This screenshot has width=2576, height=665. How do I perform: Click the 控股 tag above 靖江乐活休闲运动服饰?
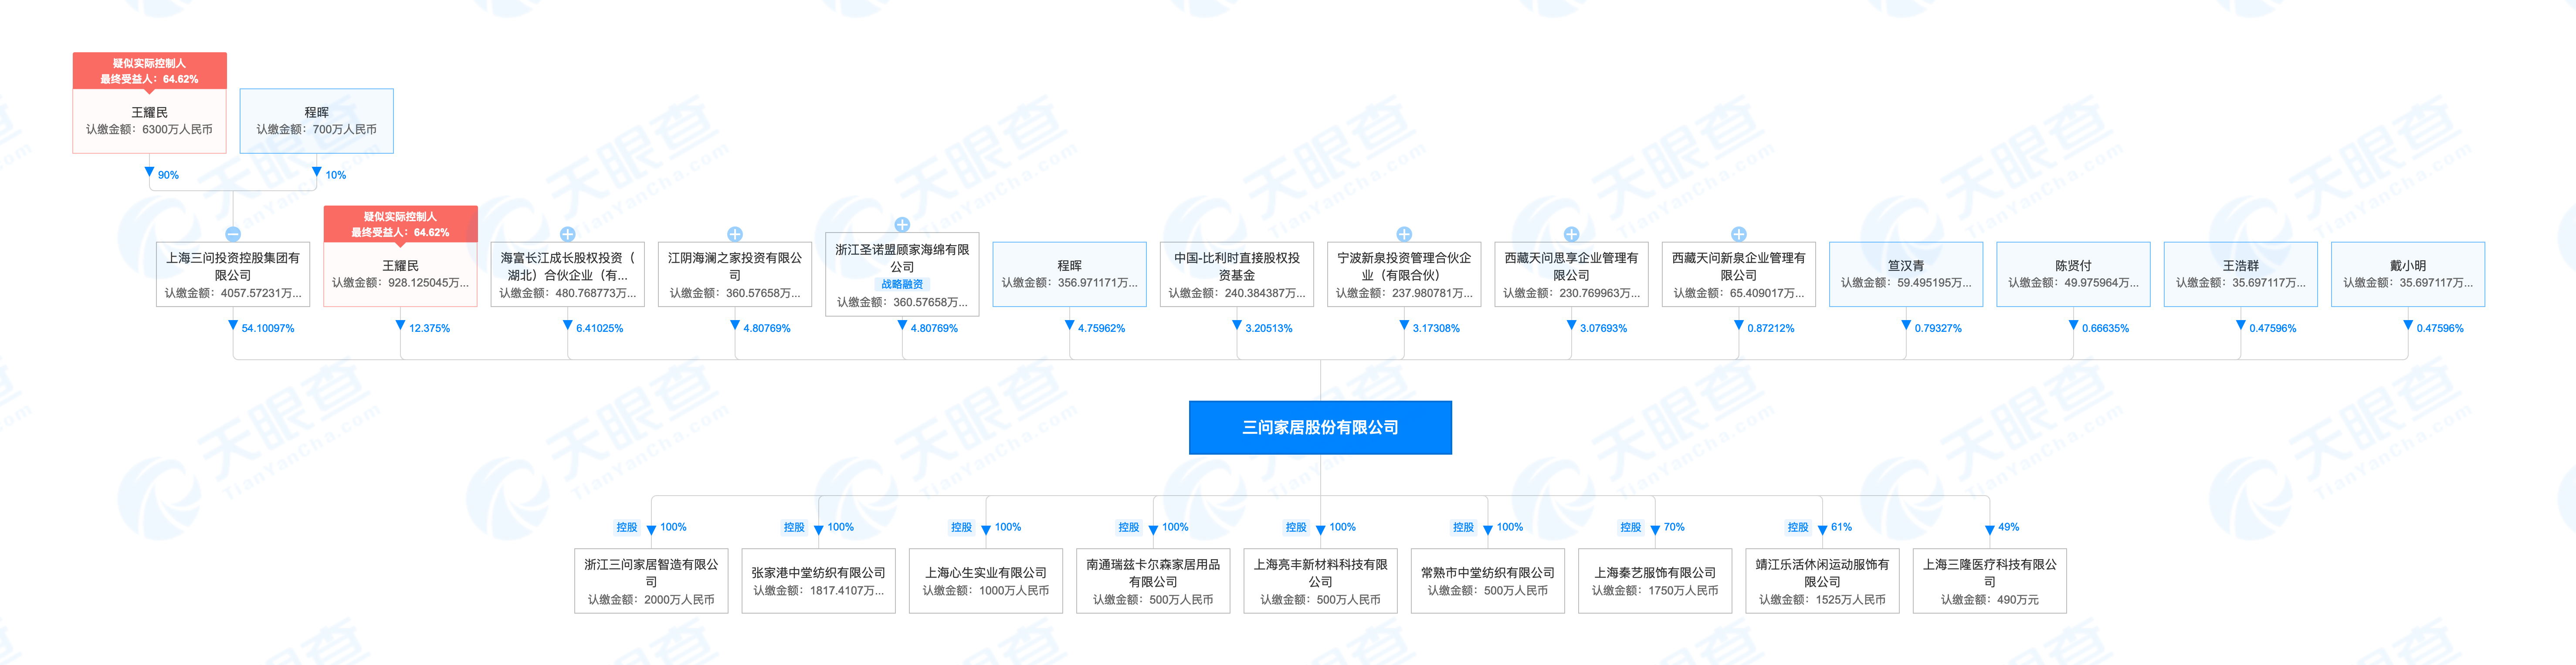[x=1798, y=527]
